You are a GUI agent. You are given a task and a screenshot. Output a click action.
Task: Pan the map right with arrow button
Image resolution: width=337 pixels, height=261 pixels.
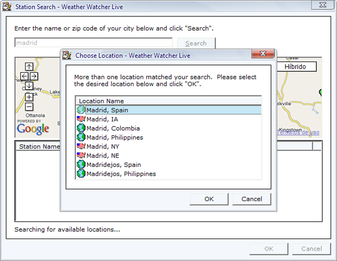coord(34,76)
